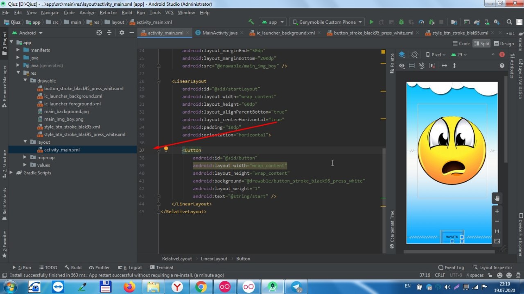Click horizontal expand arrows icon

click(x=444, y=65)
